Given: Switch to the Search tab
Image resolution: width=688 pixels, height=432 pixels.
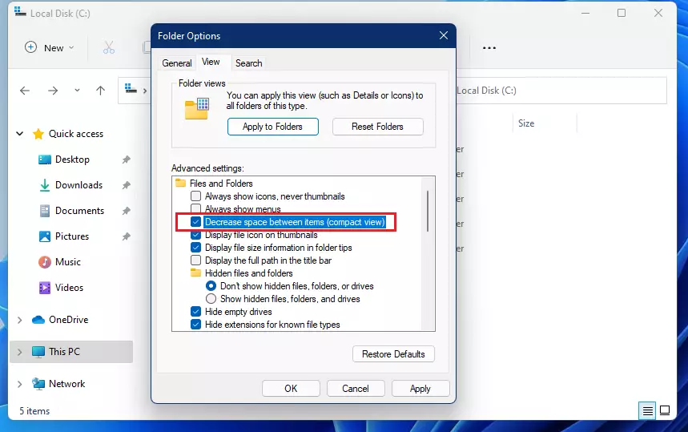Looking at the screenshot, I should [x=249, y=63].
